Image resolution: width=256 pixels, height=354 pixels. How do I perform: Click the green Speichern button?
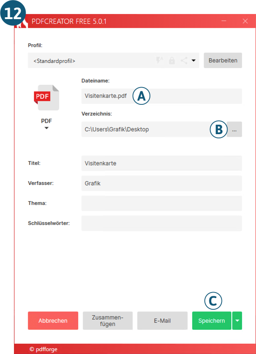pyautogui.click(x=212, y=320)
